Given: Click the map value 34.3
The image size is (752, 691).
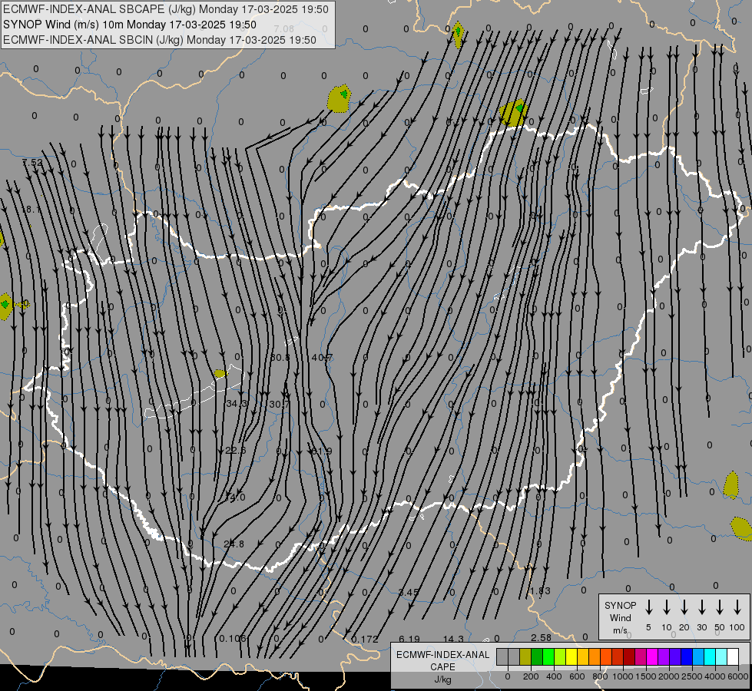Looking at the screenshot, I should [236, 404].
